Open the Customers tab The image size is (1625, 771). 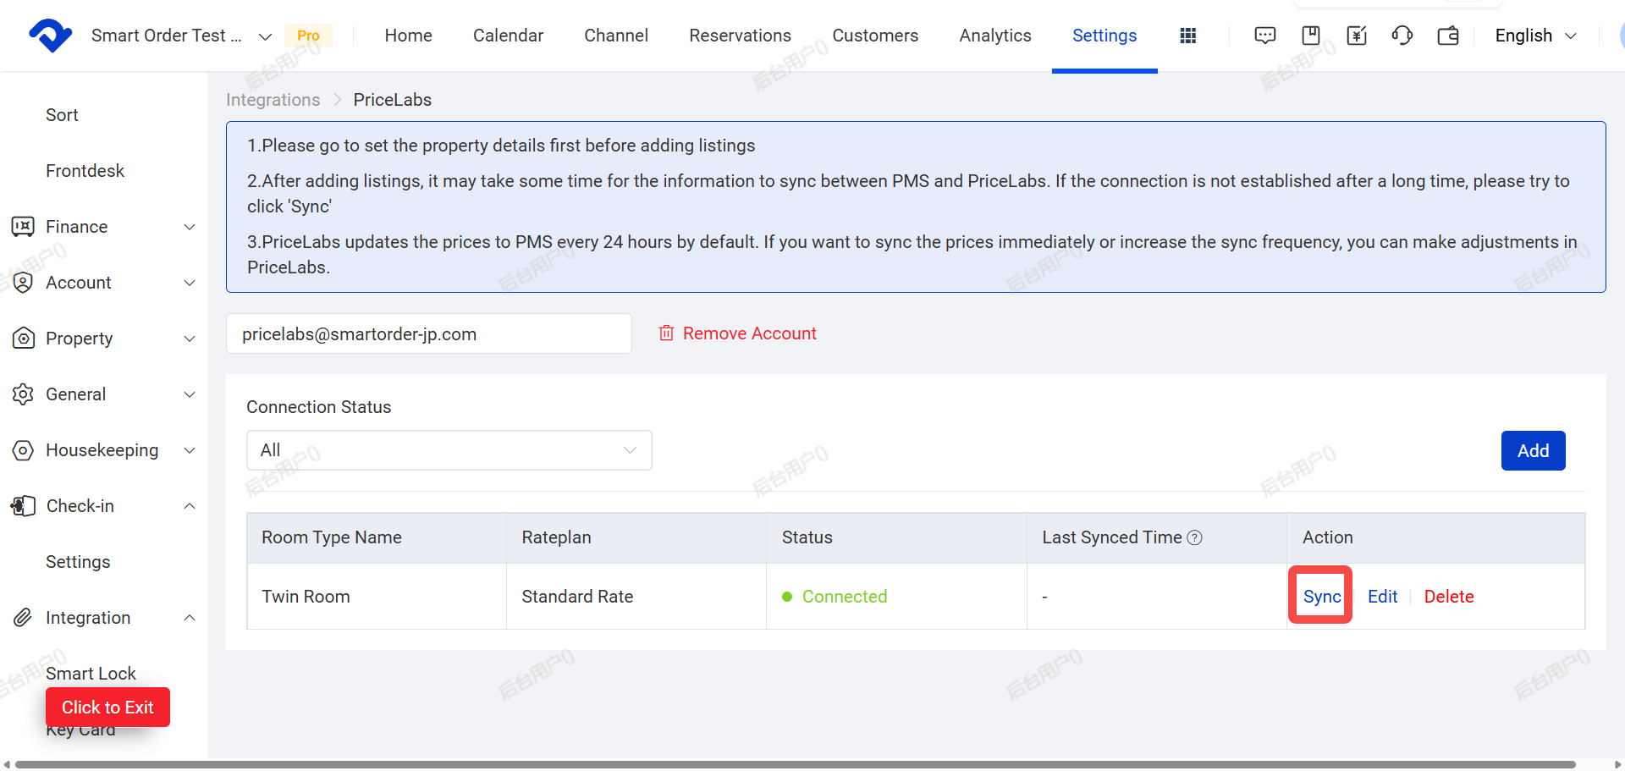click(x=875, y=36)
